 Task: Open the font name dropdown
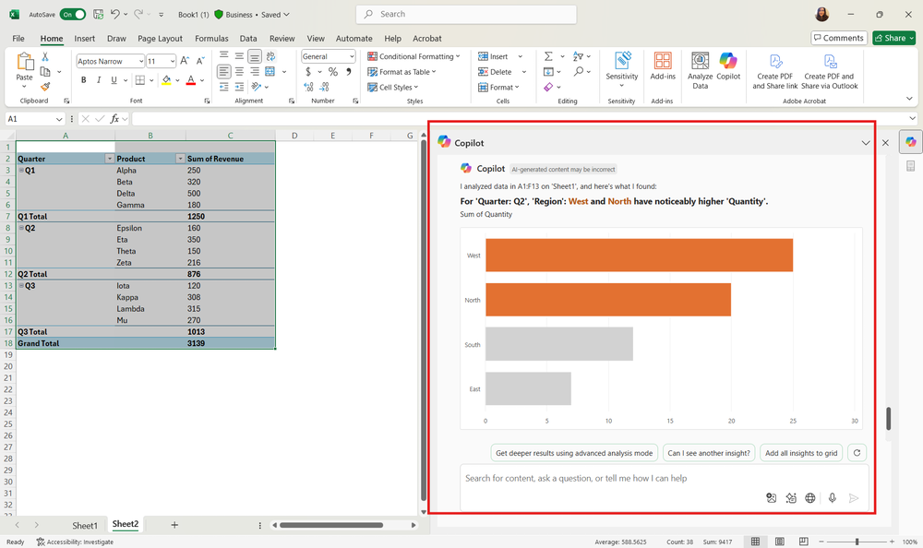pyautogui.click(x=140, y=61)
